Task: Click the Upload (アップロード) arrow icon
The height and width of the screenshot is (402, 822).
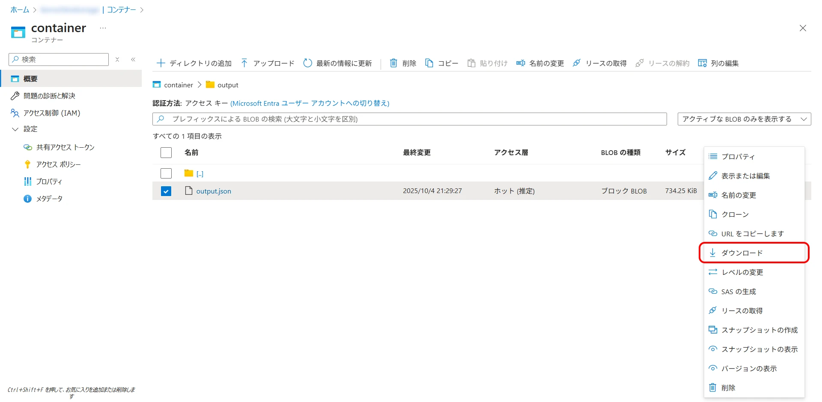Action: [x=244, y=63]
